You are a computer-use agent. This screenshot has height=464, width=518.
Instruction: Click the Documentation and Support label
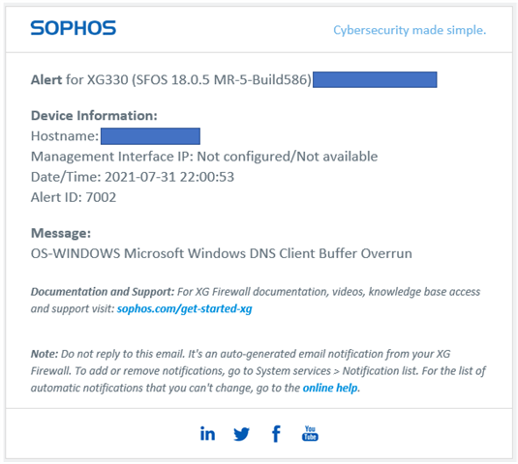pos(103,292)
